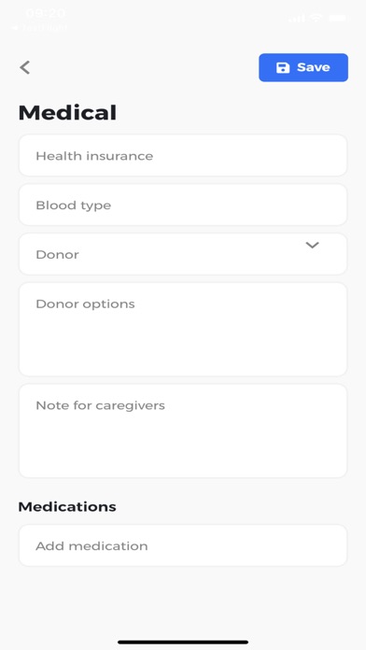Select the Add medication field
This screenshot has width=366, height=650.
point(183,545)
